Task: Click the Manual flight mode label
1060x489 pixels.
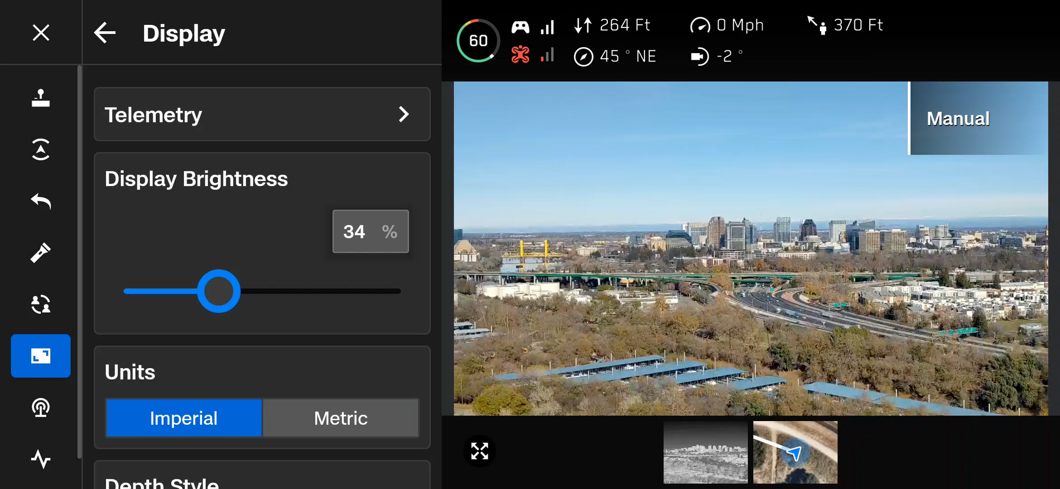Action: (958, 119)
